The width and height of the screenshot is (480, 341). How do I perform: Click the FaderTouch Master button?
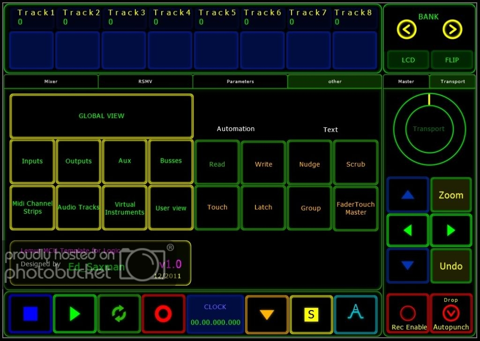(x=356, y=208)
